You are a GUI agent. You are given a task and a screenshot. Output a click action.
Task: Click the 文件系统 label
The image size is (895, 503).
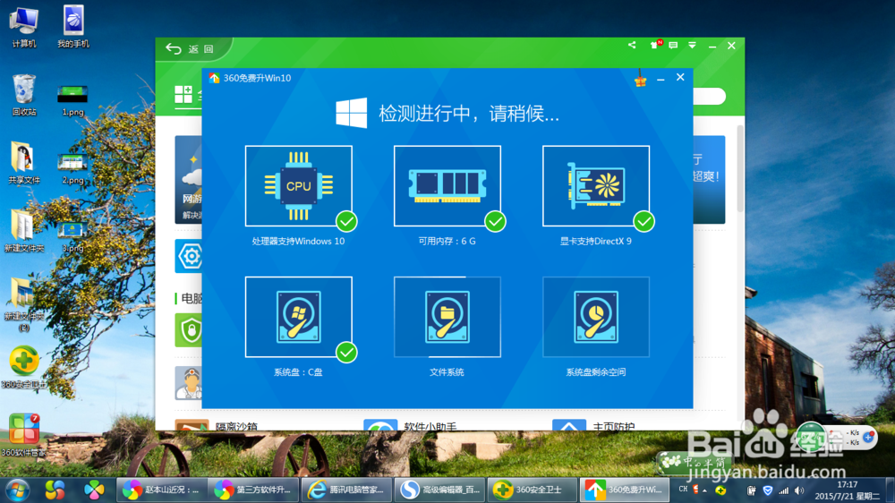coord(447,372)
